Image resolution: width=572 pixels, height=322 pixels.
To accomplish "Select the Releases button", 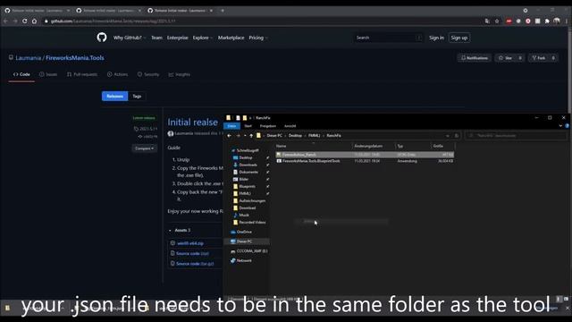I will pos(115,96).
